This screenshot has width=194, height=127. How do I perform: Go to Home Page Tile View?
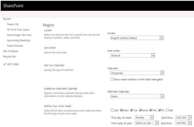tap(19, 35)
